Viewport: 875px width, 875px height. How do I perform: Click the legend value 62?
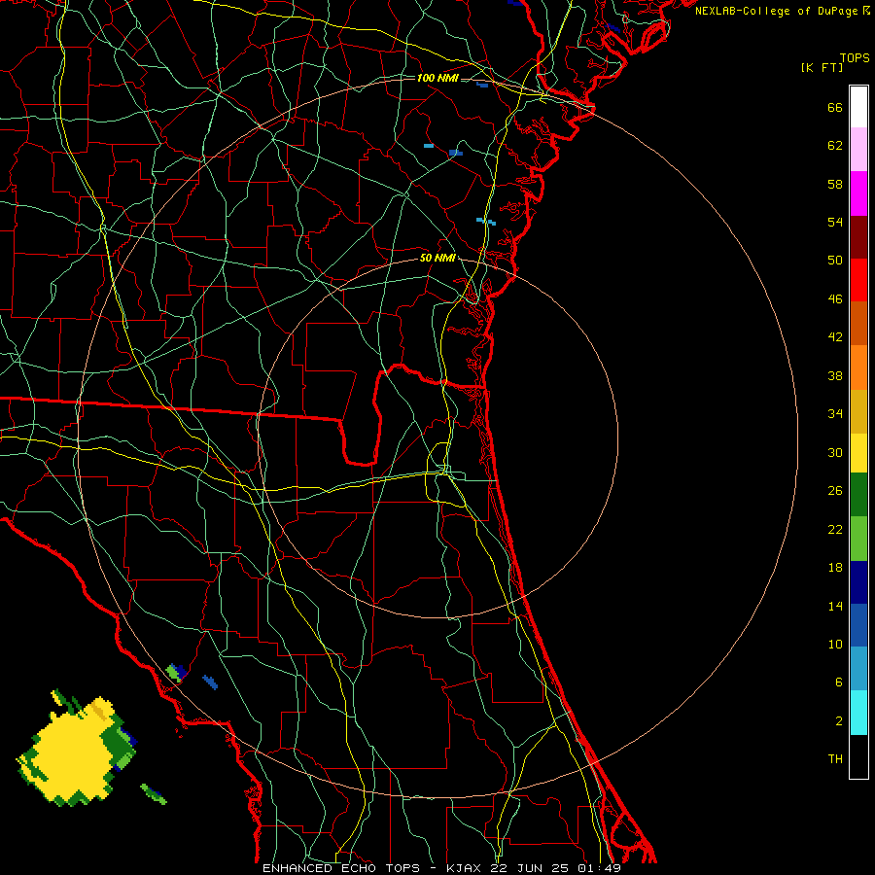[x=835, y=145]
